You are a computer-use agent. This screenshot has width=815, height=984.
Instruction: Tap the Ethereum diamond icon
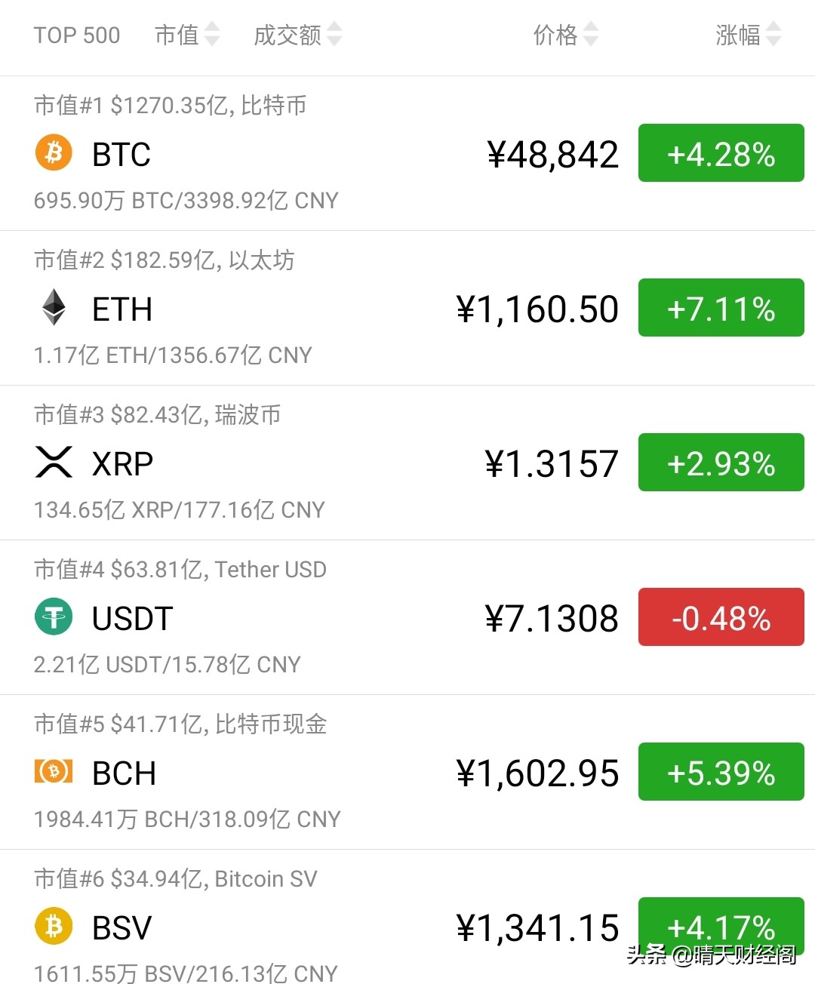point(54,308)
